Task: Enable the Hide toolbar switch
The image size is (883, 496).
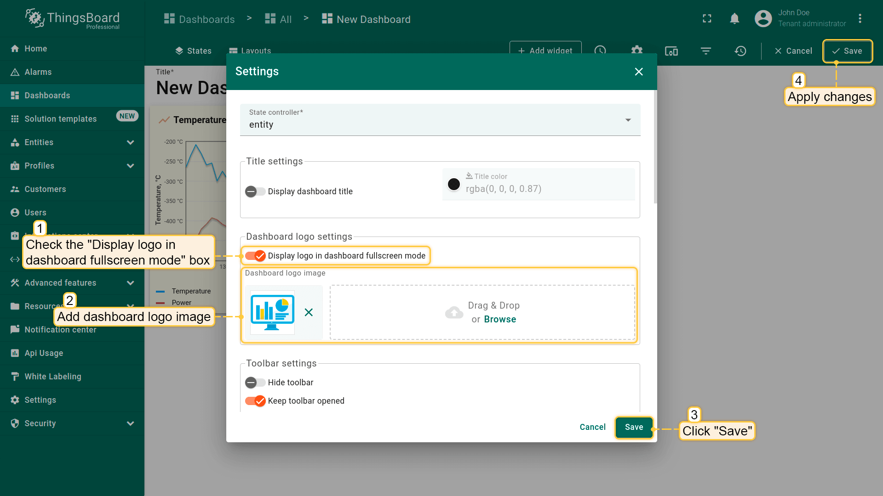Action: coord(255,383)
